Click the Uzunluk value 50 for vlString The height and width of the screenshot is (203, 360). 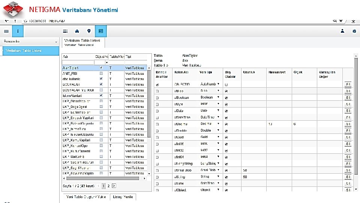pyautogui.click(x=245, y=177)
